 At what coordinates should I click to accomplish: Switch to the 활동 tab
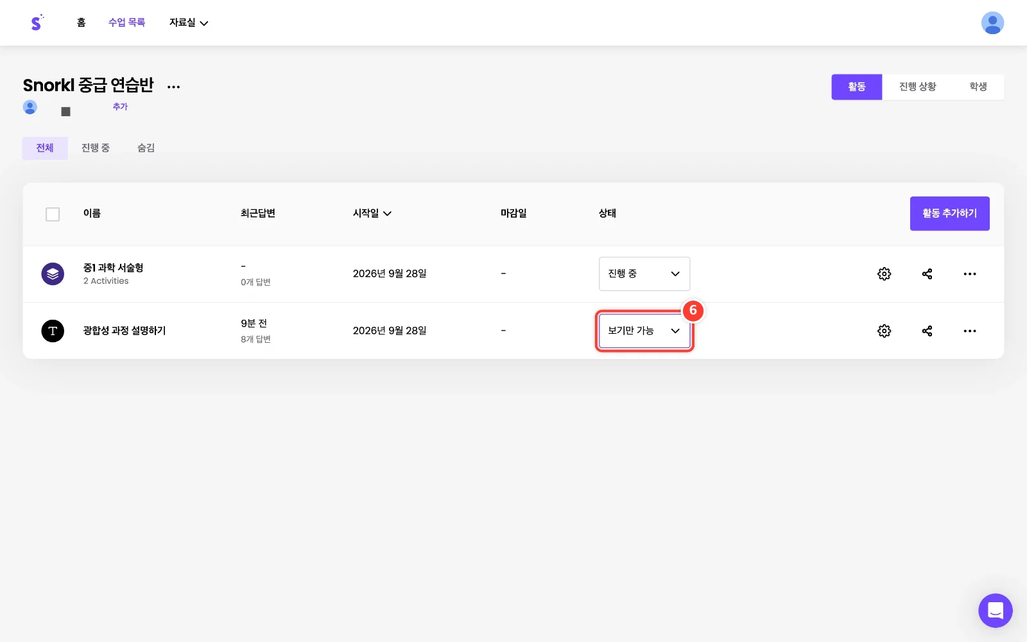pyautogui.click(x=857, y=87)
